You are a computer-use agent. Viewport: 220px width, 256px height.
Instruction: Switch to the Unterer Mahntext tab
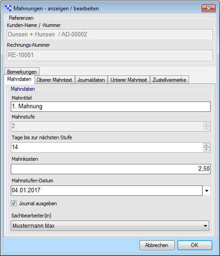tap(129, 80)
